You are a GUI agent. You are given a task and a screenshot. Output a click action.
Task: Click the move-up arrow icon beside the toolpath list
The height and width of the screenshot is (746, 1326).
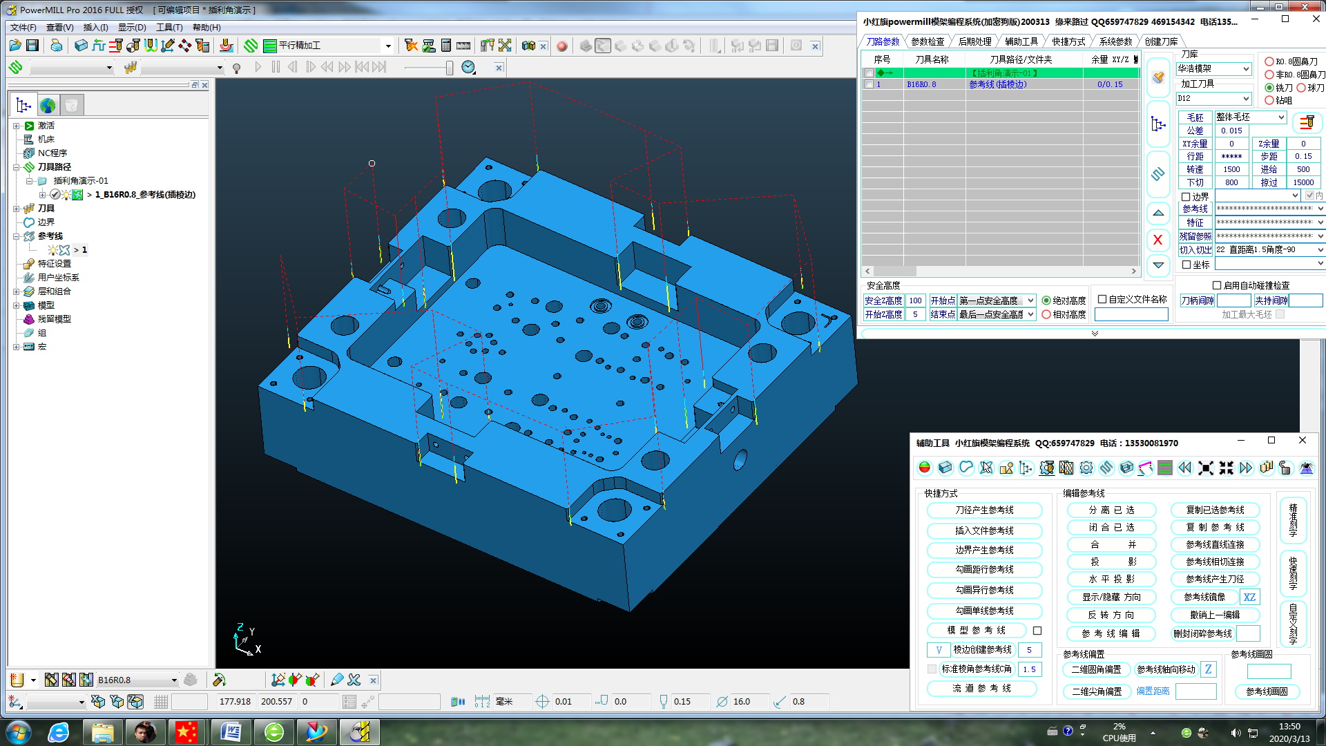click(1158, 213)
